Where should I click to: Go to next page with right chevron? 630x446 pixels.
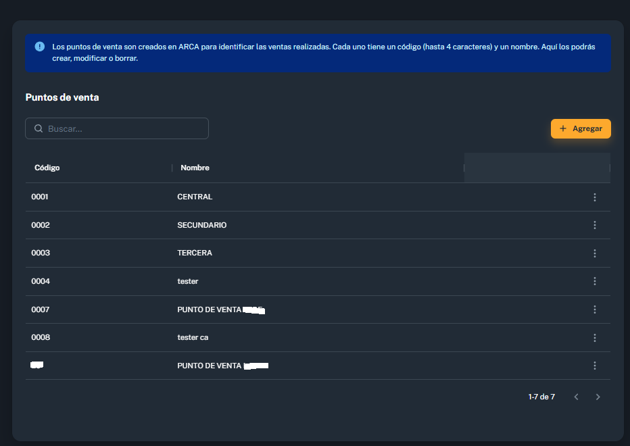(598, 397)
